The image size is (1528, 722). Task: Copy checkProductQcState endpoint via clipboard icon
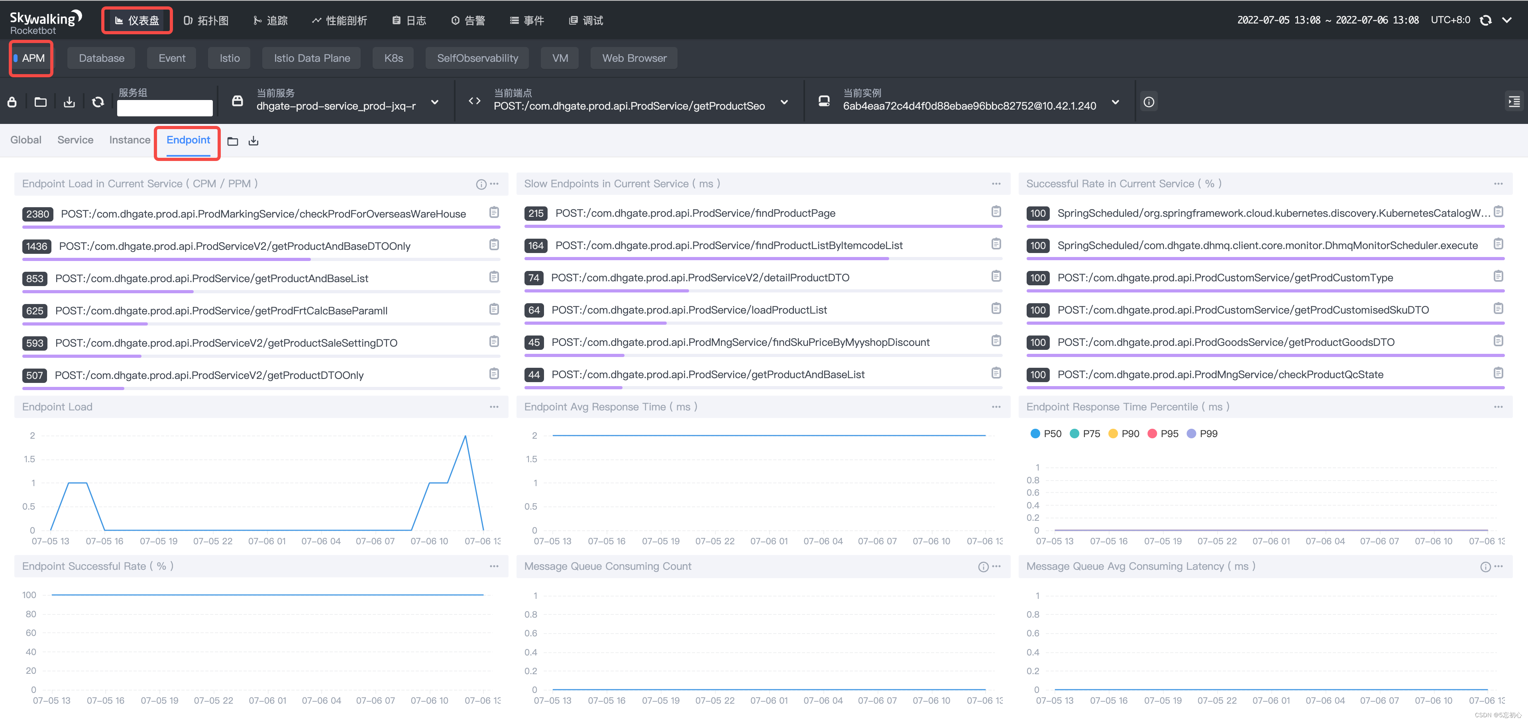(1499, 373)
